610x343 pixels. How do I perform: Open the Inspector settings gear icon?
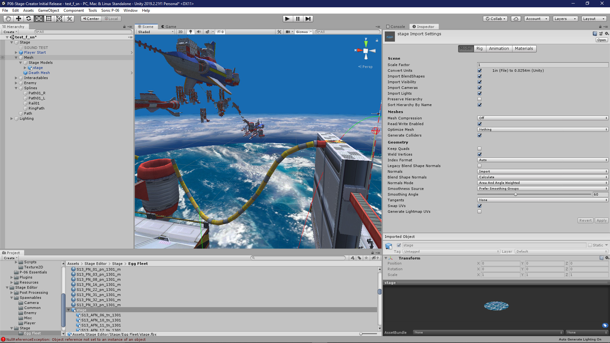pos(607,34)
